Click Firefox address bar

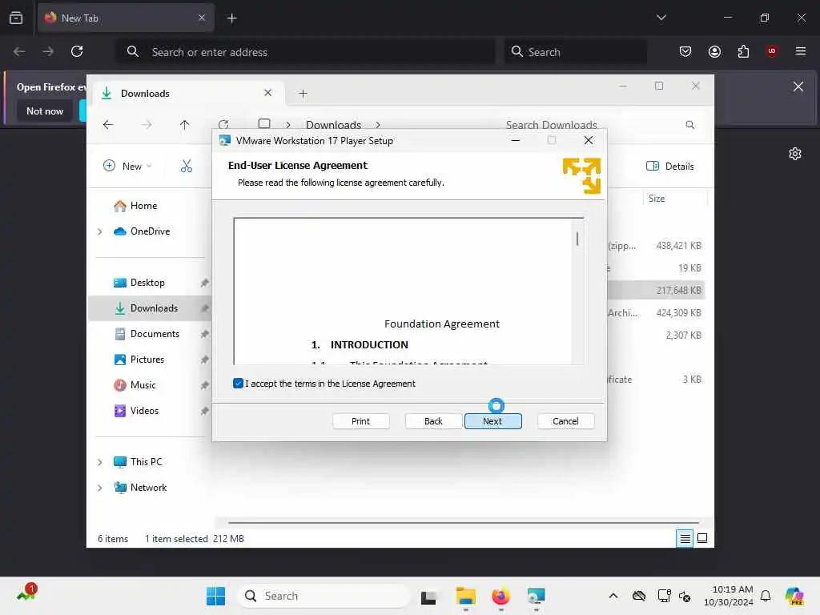pyautogui.click(x=305, y=52)
